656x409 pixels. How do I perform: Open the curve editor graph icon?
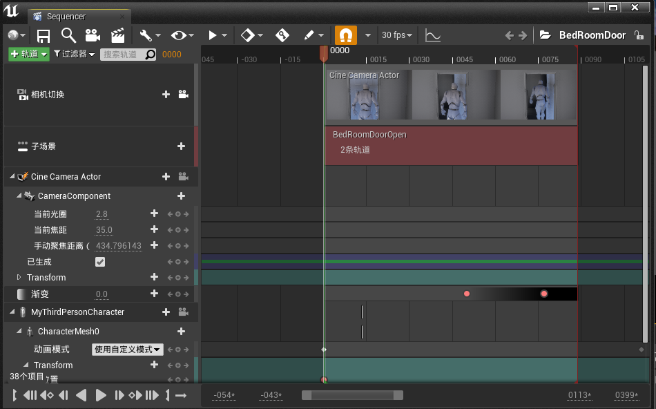(x=432, y=35)
